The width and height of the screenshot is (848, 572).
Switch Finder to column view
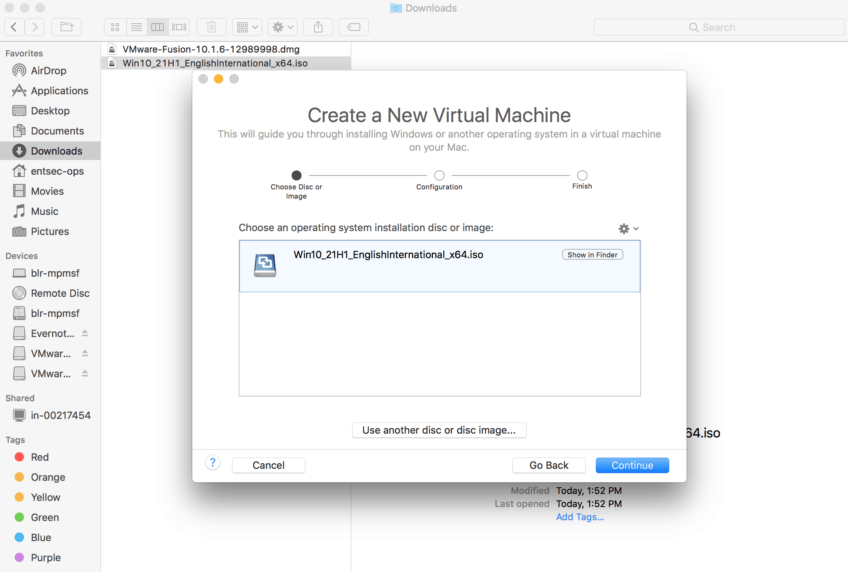158,27
